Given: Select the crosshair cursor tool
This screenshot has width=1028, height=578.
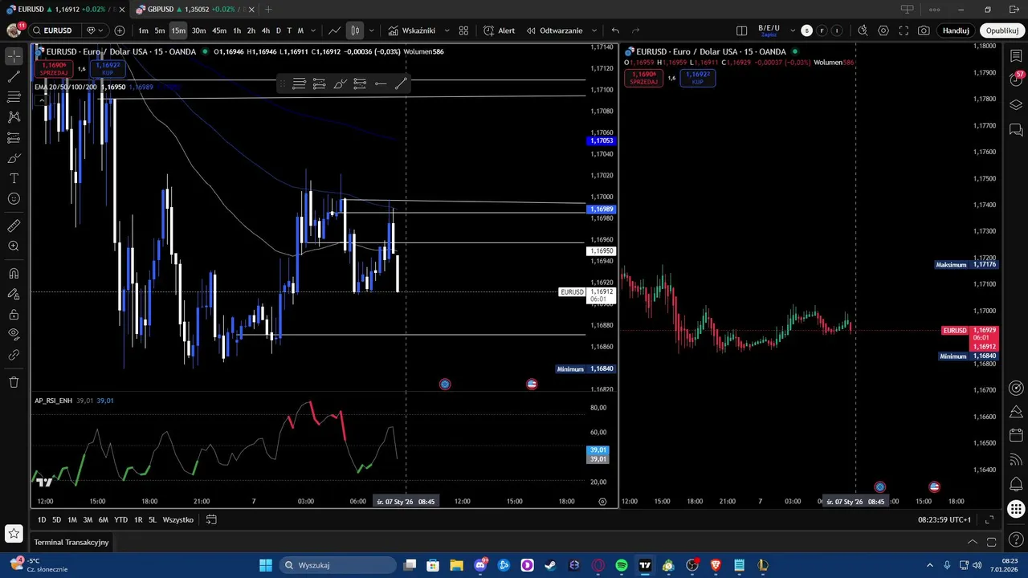Looking at the screenshot, I should click(x=14, y=56).
